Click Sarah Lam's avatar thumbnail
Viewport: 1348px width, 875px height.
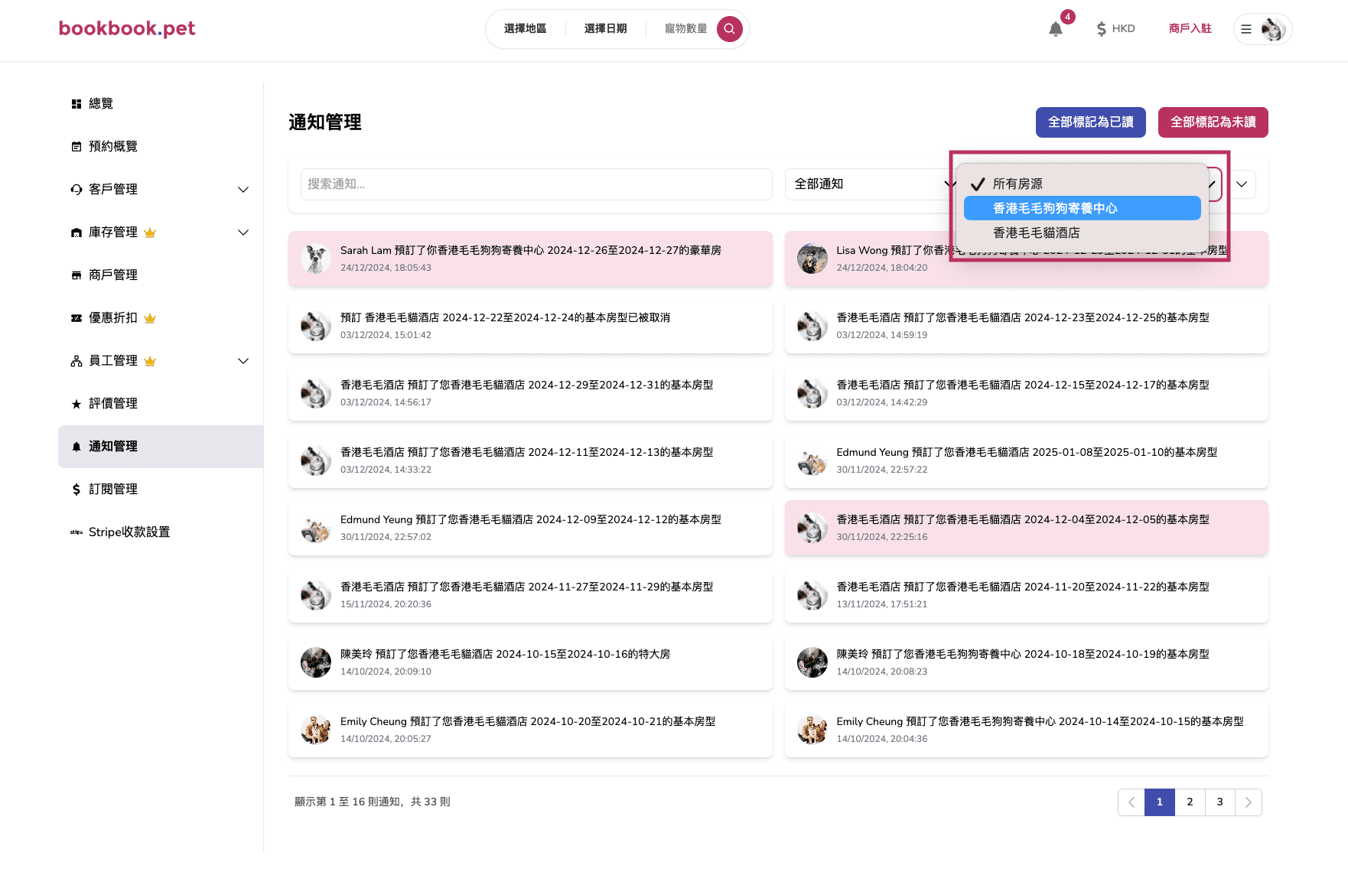315,259
